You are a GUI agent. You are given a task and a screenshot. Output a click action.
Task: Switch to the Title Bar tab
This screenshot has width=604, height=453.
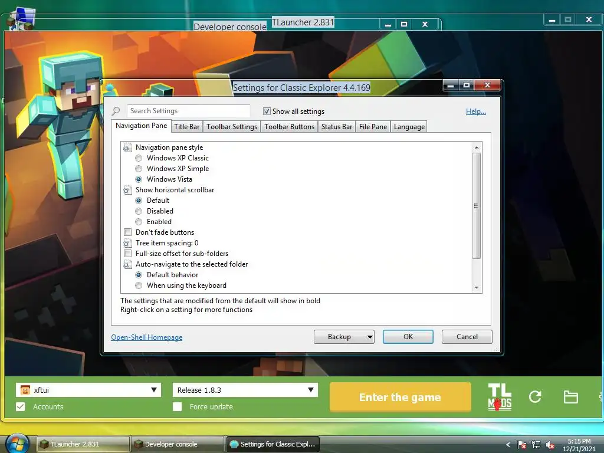pyautogui.click(x=187, y=127)
